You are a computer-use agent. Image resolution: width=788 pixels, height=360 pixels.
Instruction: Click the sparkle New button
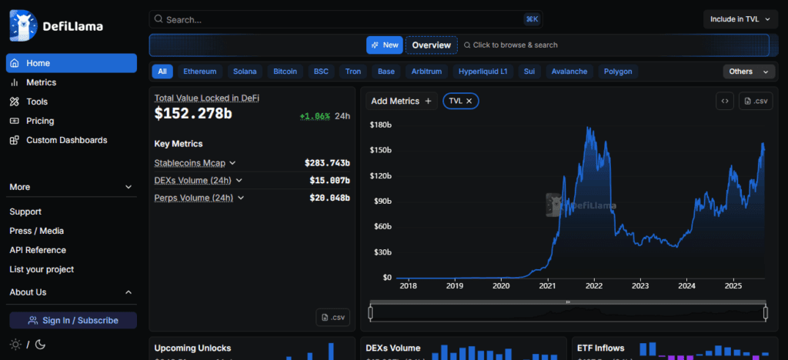point(385,45)
